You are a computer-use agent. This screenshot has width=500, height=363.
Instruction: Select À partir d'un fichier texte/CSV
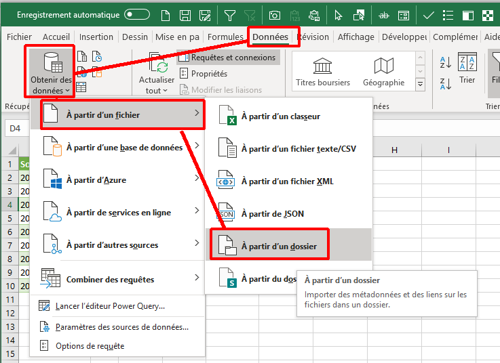tap(299, 148)
